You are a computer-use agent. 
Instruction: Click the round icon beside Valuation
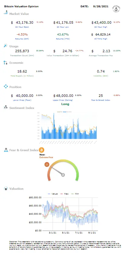pyautogui.click(x=6, y=189)
